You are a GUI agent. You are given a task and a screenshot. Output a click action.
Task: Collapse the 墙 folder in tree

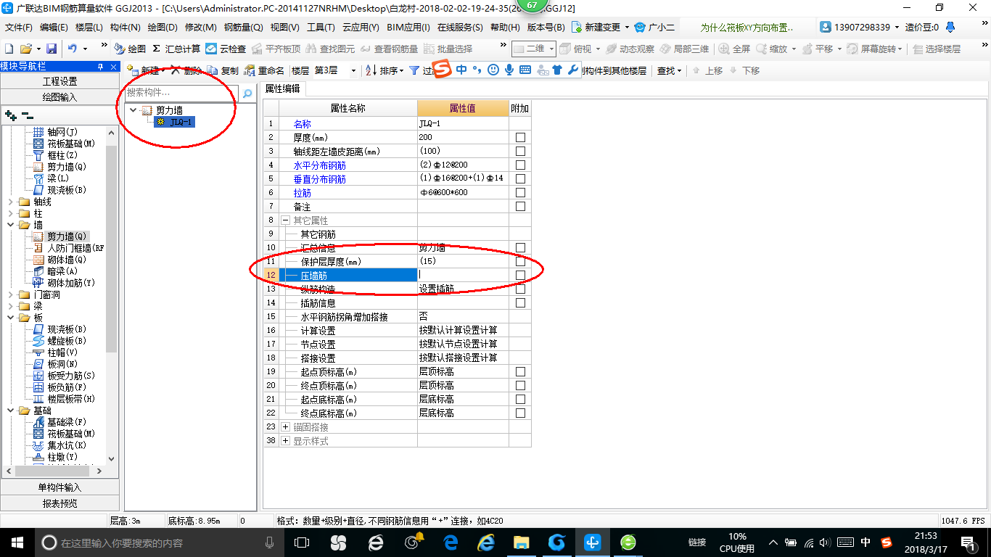click(x=11, y=225)
